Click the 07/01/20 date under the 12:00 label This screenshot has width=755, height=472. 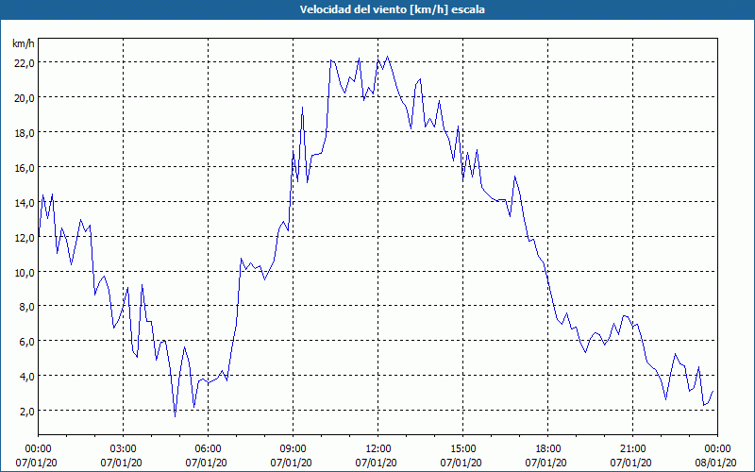point(376,463)
